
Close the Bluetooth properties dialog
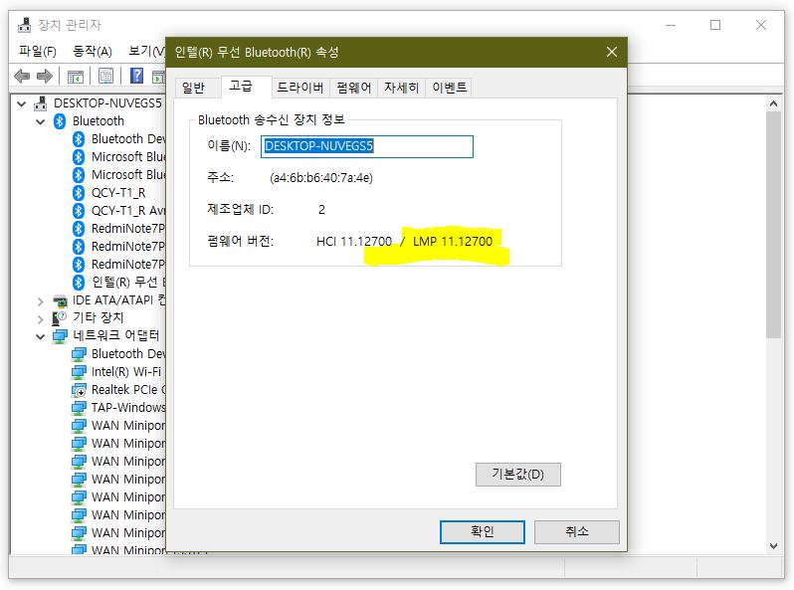[612, 52]
